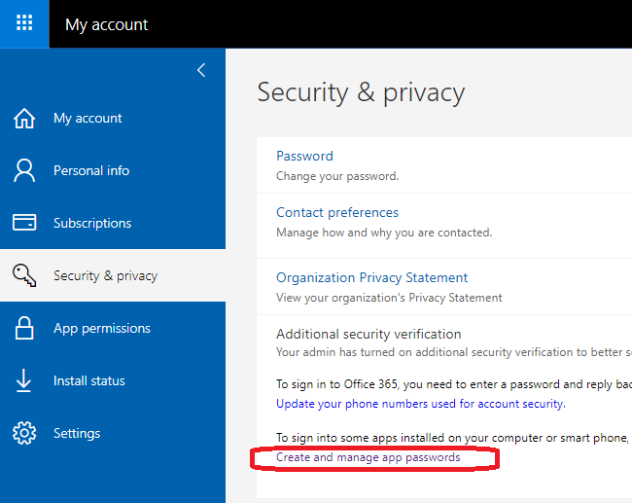Open Contact preferences link
This screenshot has width=632, height=503.
[337, 212]
